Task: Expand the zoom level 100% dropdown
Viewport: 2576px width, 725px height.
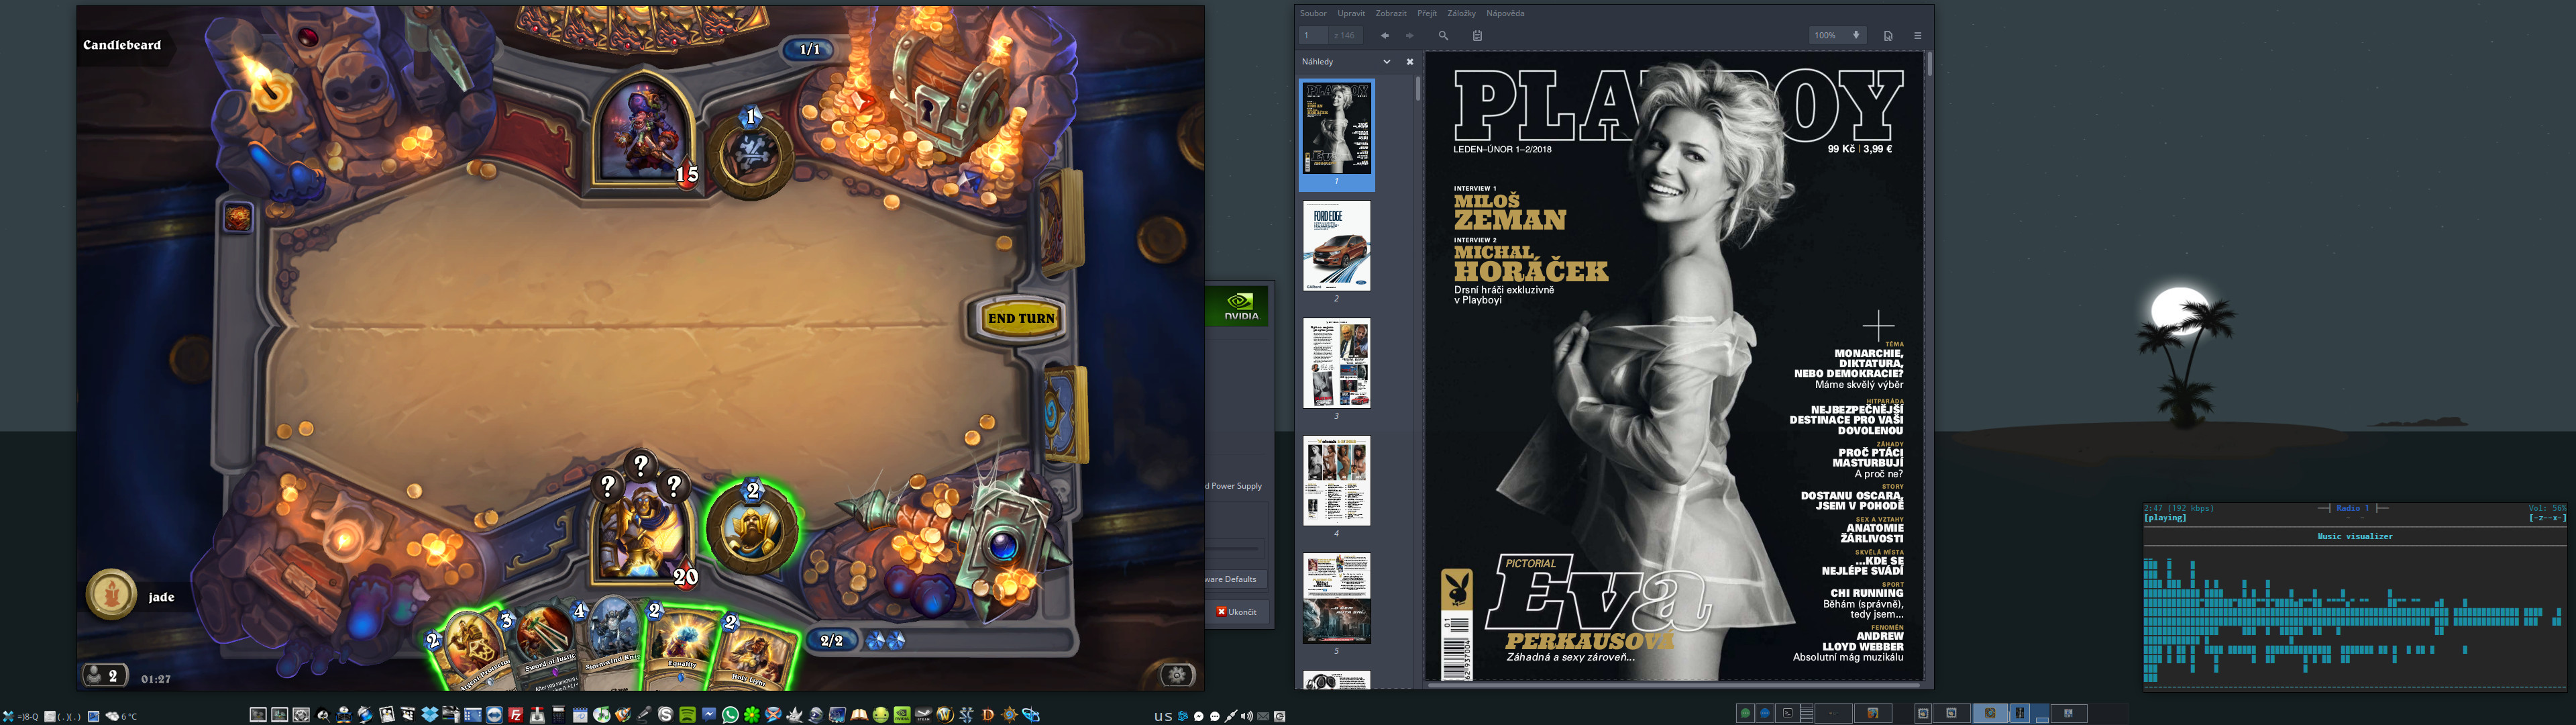Action: [1856, 35]
